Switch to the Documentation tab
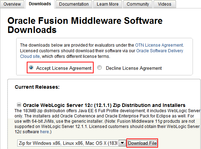 point(74,4)
